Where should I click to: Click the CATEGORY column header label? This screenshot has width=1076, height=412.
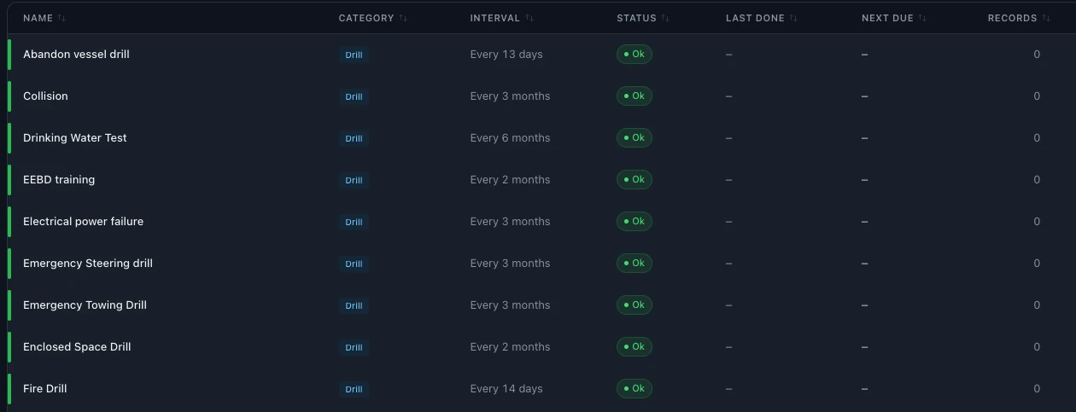[366, 18]
